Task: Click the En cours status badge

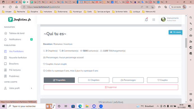Action: click(x=175, y=32)
